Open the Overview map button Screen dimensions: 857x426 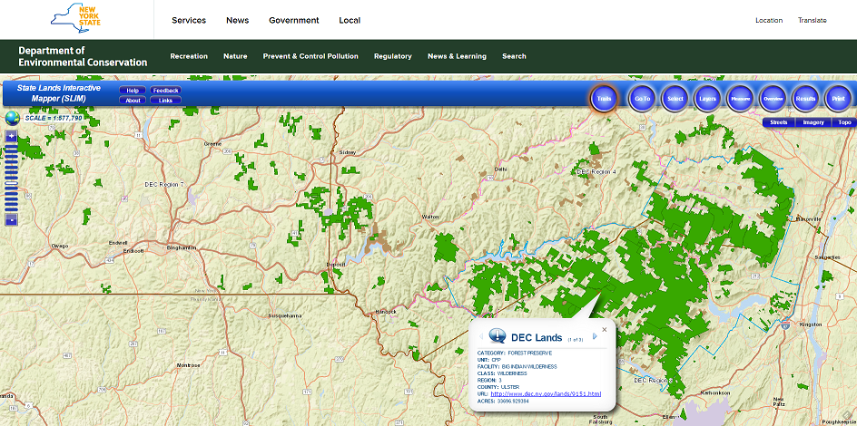(x=773, y=99)
